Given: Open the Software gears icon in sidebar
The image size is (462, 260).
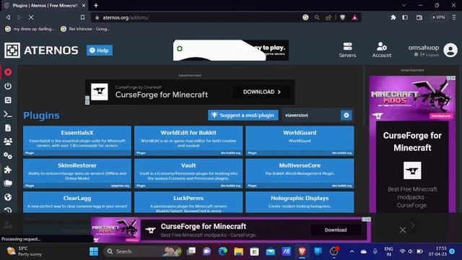Looking at the screenshot, I should click(8, 156).
